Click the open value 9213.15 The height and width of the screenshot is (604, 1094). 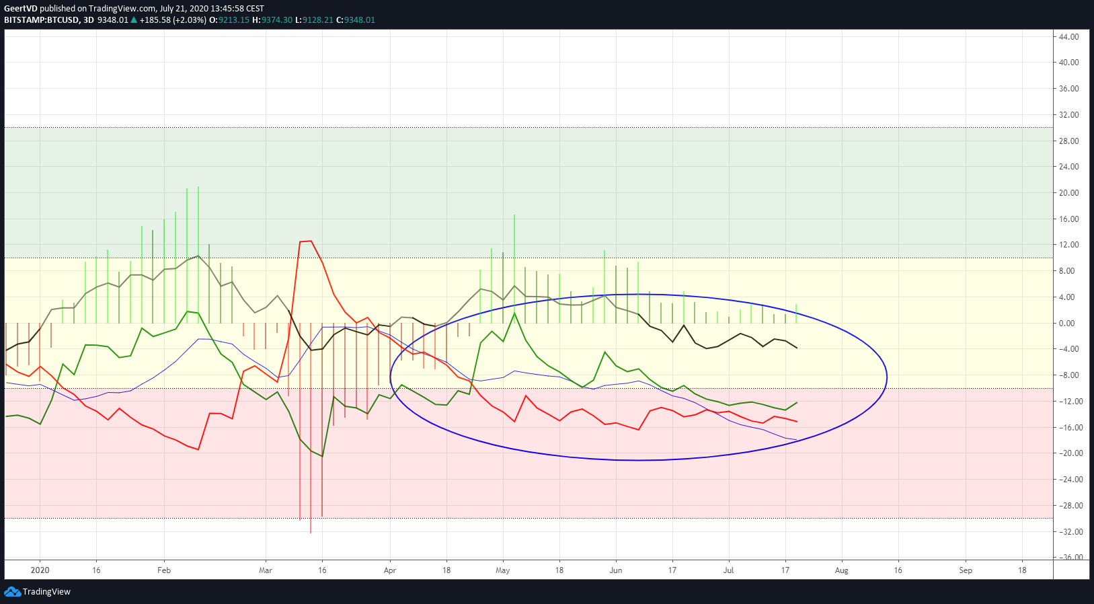point(234,20)
